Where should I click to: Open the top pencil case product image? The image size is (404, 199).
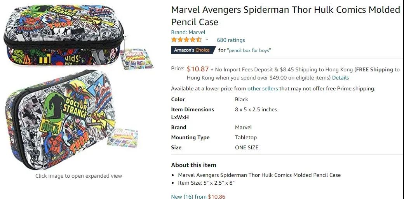[64, 37]
